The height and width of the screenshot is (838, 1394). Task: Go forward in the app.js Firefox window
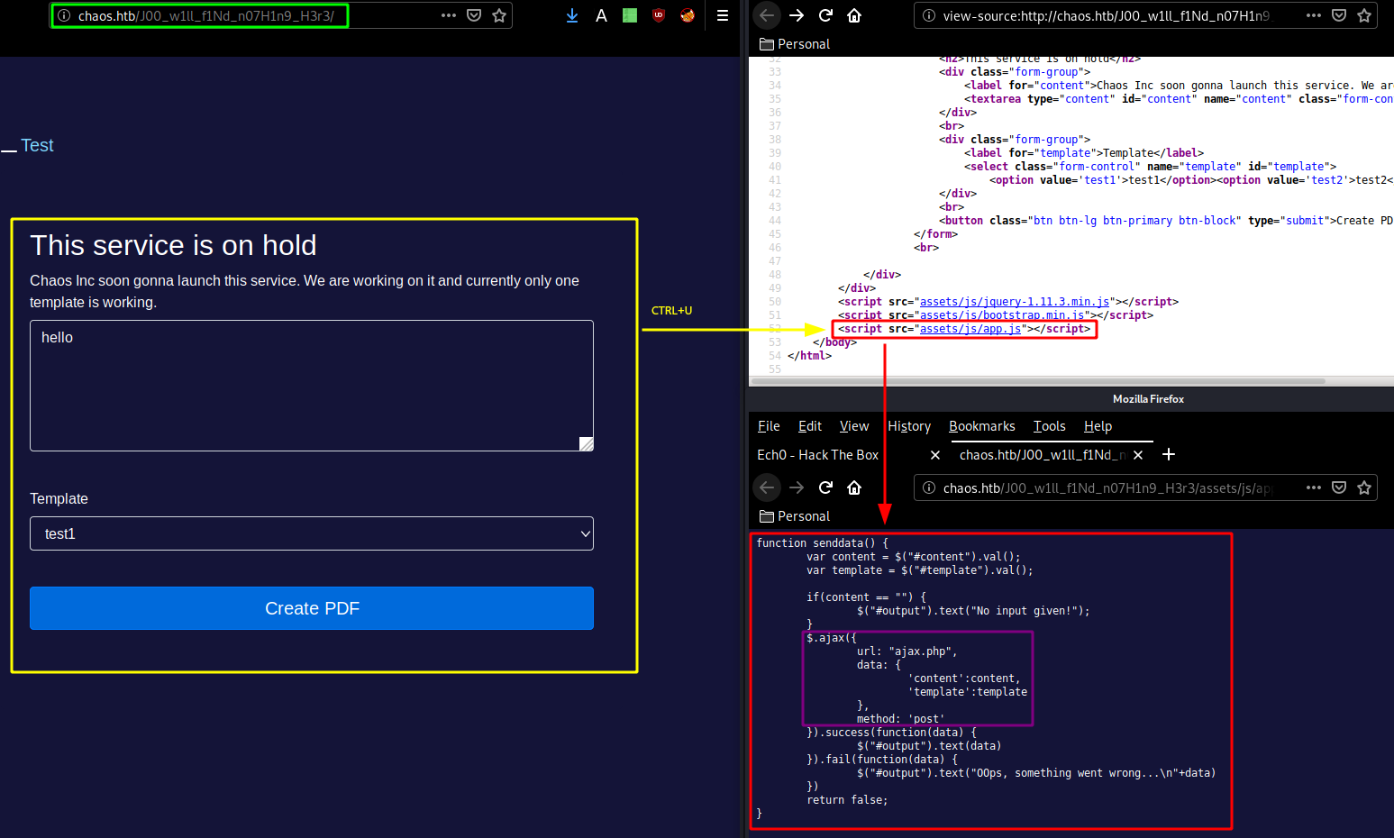point(797,487)
